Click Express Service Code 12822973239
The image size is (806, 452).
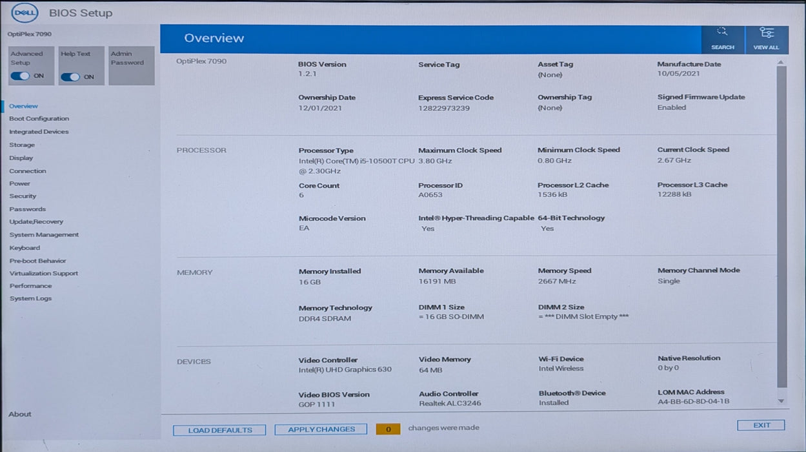[x=444, y=108]
